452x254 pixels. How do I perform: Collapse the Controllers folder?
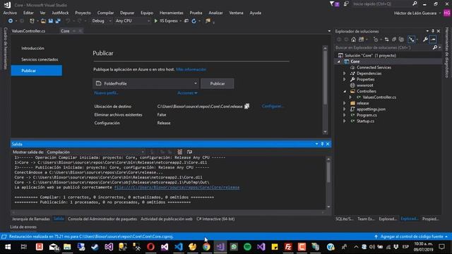click(344, 91)
